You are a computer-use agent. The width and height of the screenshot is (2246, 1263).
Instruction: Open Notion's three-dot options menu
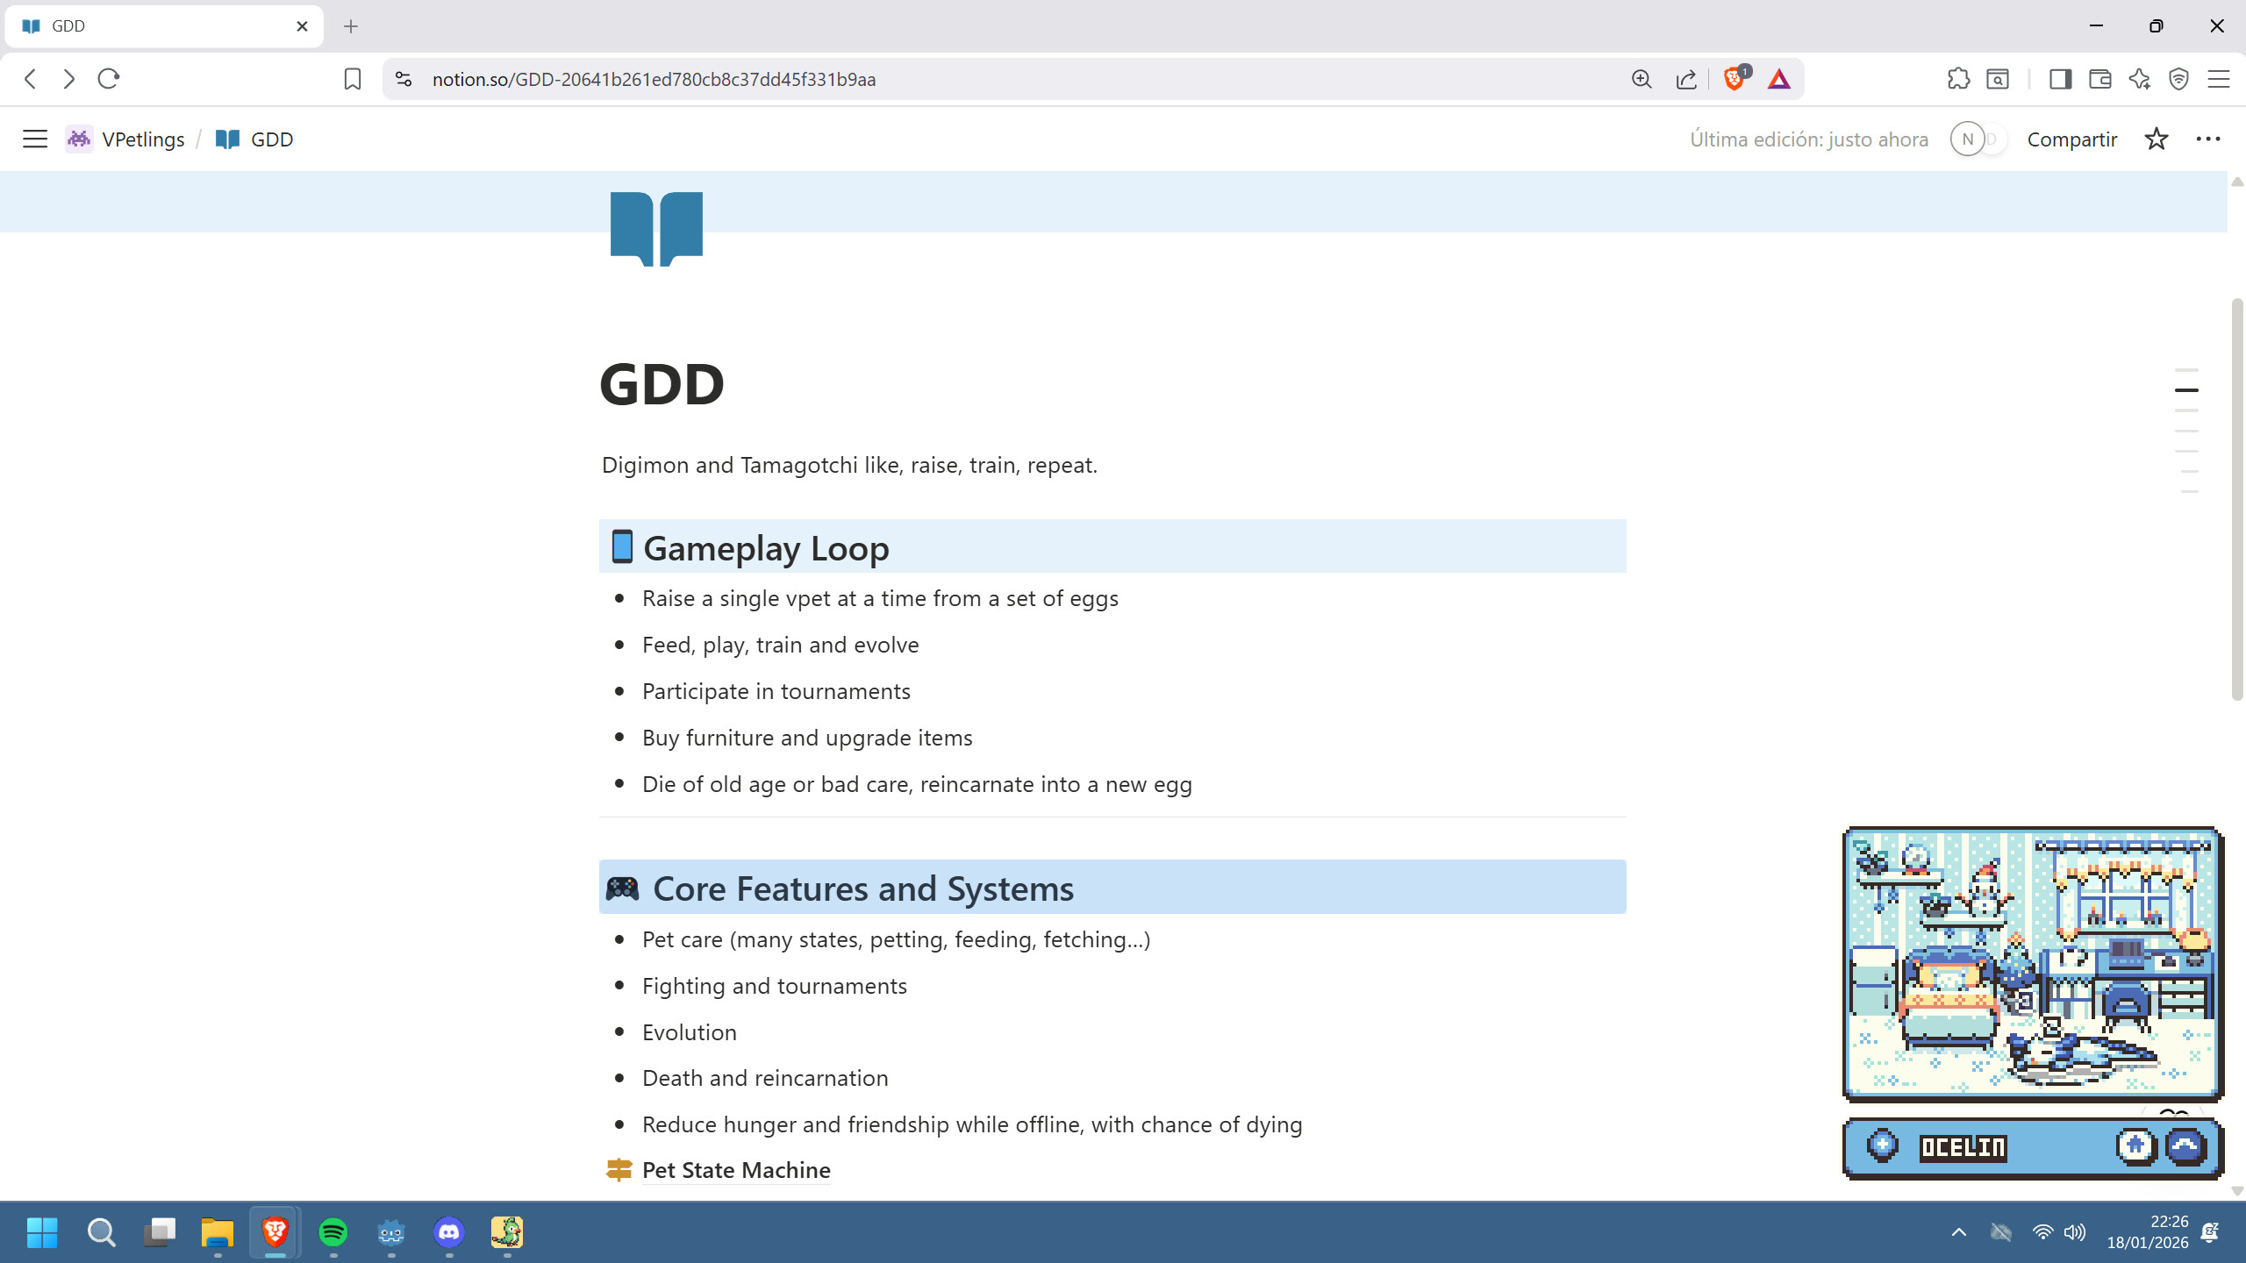[x=2209, y=139]
